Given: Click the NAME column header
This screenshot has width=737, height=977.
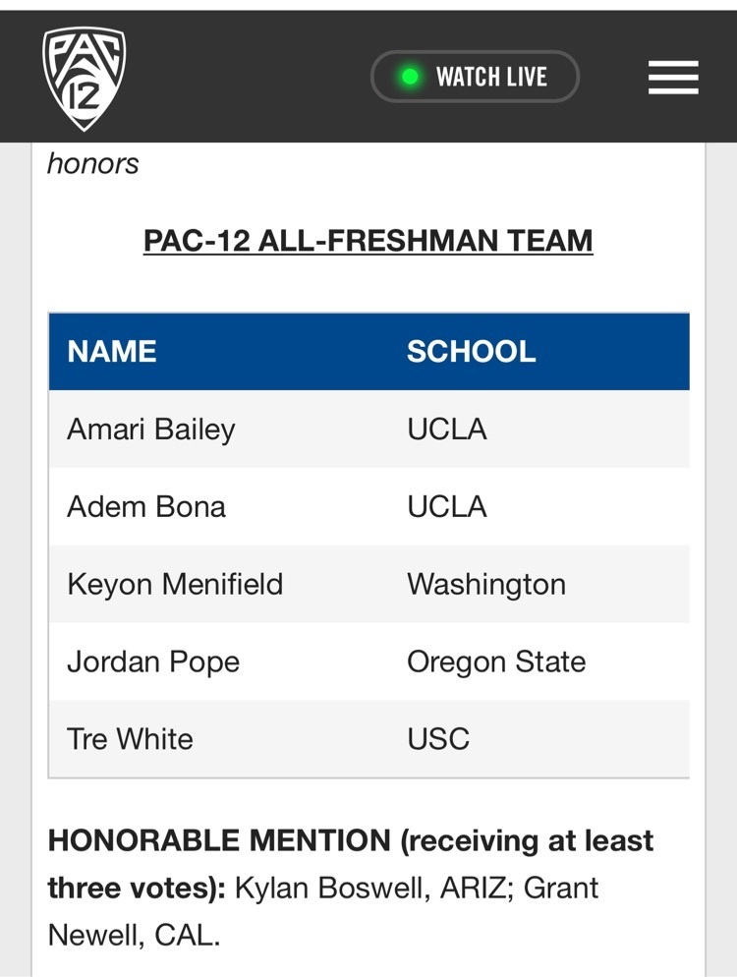Looking at the screenshot, I should pyautogui.click(x=112, y=351).
